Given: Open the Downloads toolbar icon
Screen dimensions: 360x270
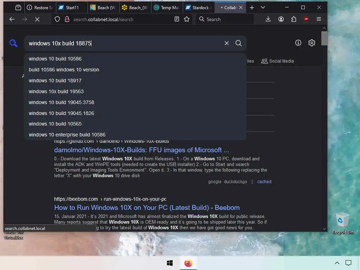Looking at the screenshot, I should 268,19.
